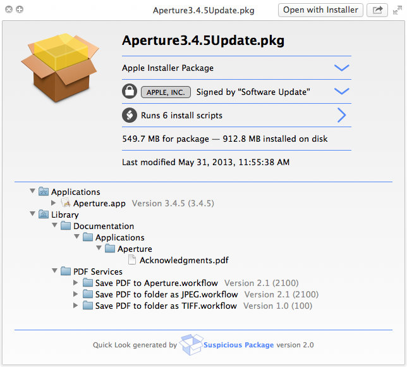The height and width of the screenshot is (367, 407).
Task: Select Save PDF to folder as TIFF.workflow label
Action: click(166, 306)
